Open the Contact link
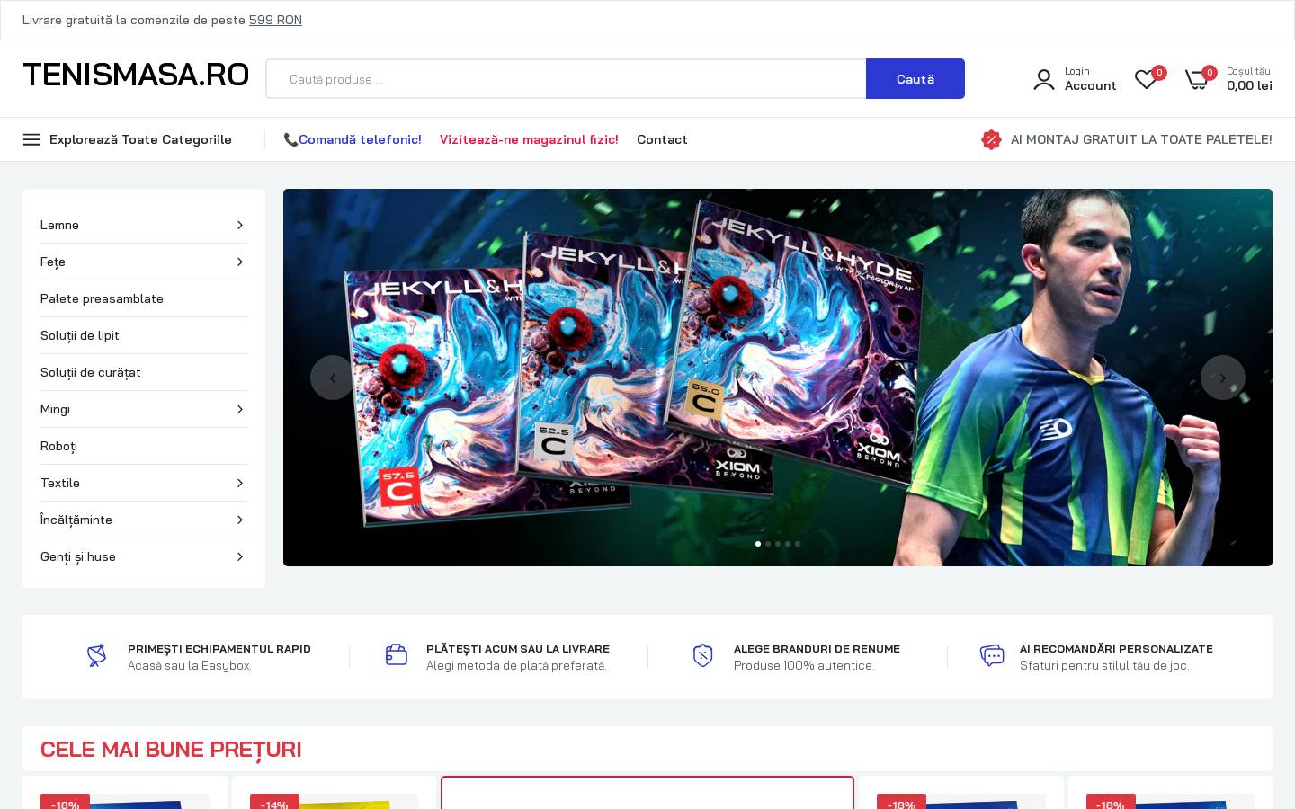This screenshot has width=1295, height=809. tap(662, 139)
